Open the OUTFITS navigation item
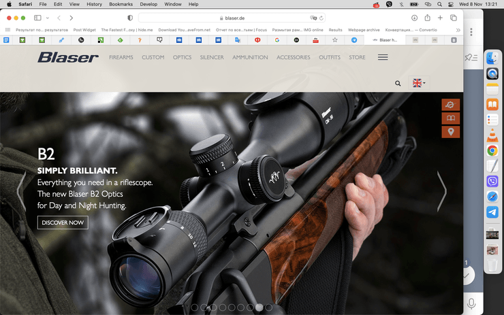This screenshot has height=315, width=504. [x=330, y=57]
